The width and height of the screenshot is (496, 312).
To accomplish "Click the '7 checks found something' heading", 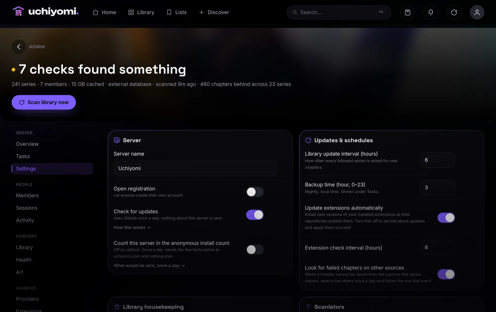I will pyautogui.click(x=102, y=69).
